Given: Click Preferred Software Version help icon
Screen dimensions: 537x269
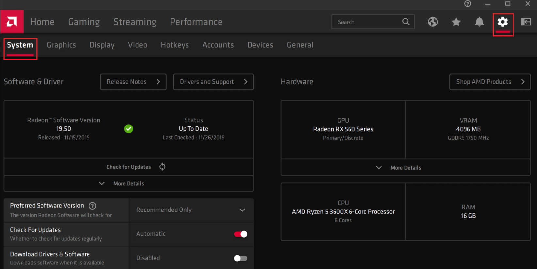Looking at the screenshot, I should tap(92, 206).
